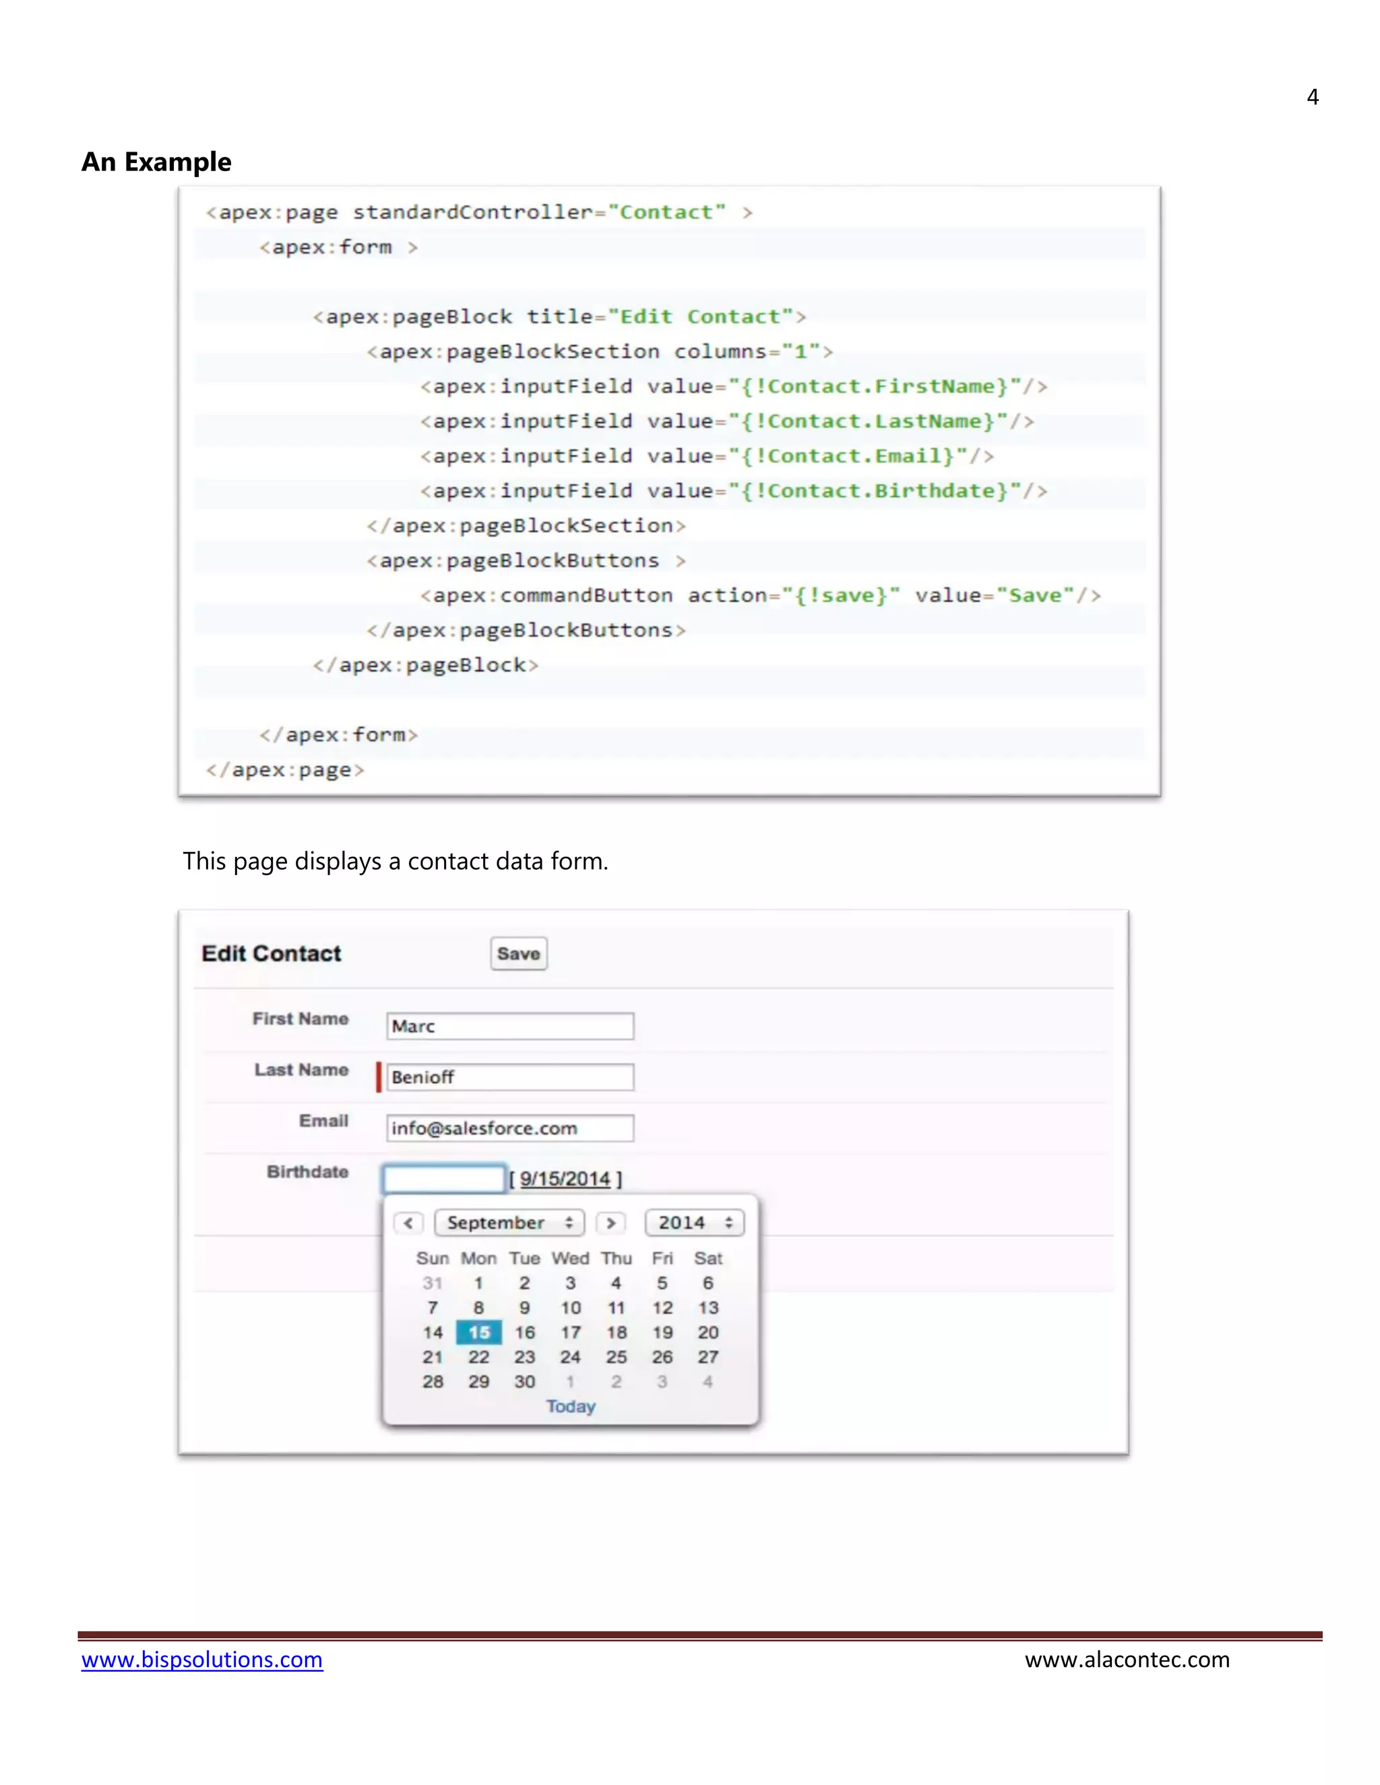The height and width of the screenshot is (1785, 1380).
Task: Click the 9/15/2014 date link
Action: coord(565,1179)
